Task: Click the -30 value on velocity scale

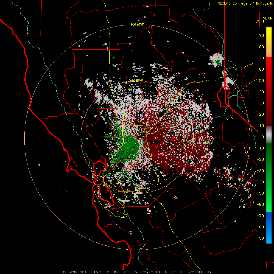Action: [x=260, y=171]
